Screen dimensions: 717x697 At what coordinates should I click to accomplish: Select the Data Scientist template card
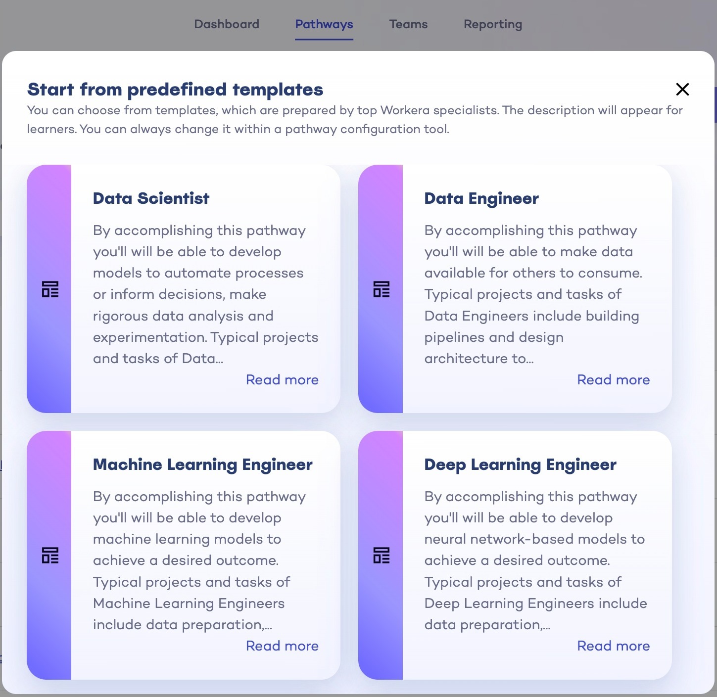coord(183,288)
